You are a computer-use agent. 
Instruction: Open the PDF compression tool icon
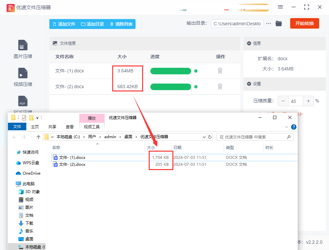pos(23,101)
